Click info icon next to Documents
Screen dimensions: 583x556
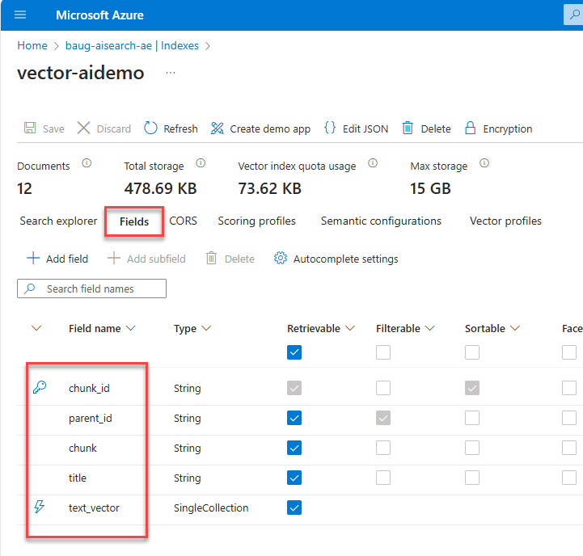pos(87,163)
